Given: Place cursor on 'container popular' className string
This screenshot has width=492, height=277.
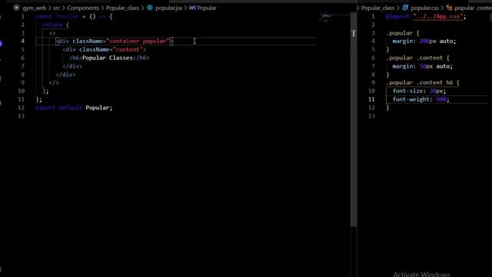Looking at the screenshot, I should click(x=138, y=41).
